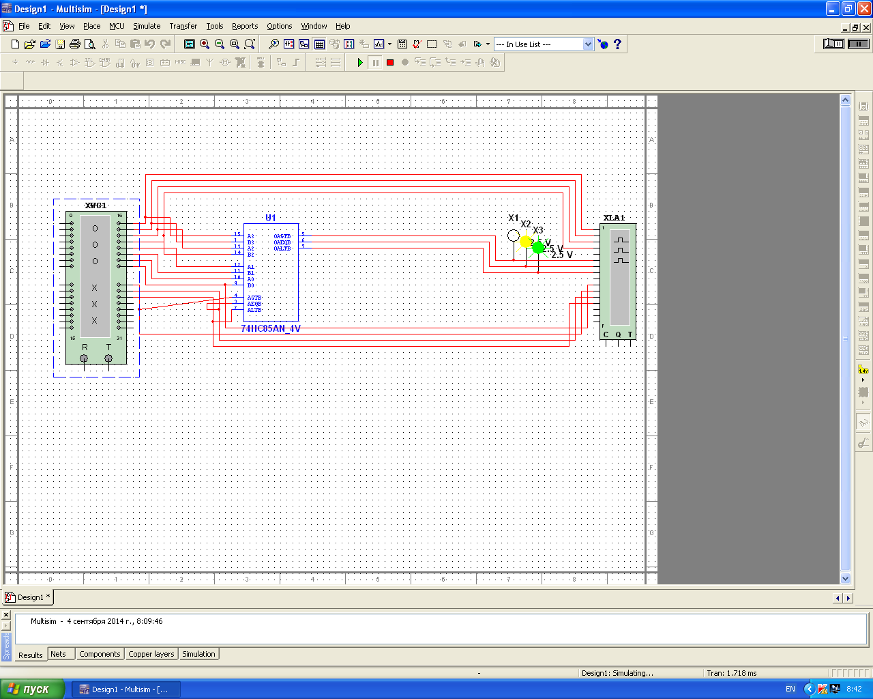Select the XWG1 word generator instrument
This screenshot has height=699, width=873.
tap(96, 287)
